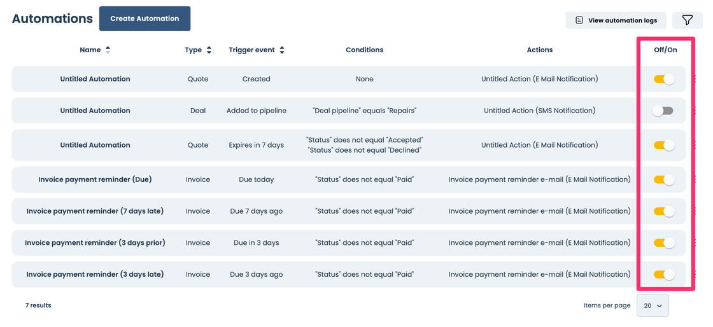Open View automation logs

click(616, 20)
